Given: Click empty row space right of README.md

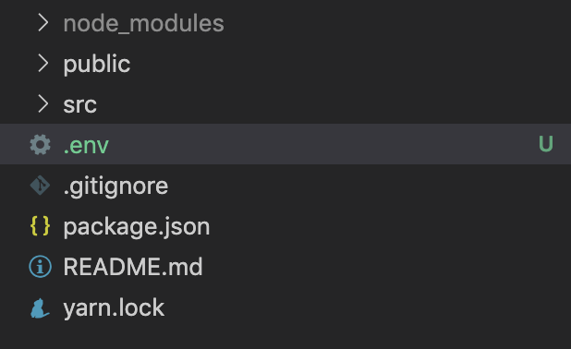Looking at the screenshot, I should coord(386,267).
